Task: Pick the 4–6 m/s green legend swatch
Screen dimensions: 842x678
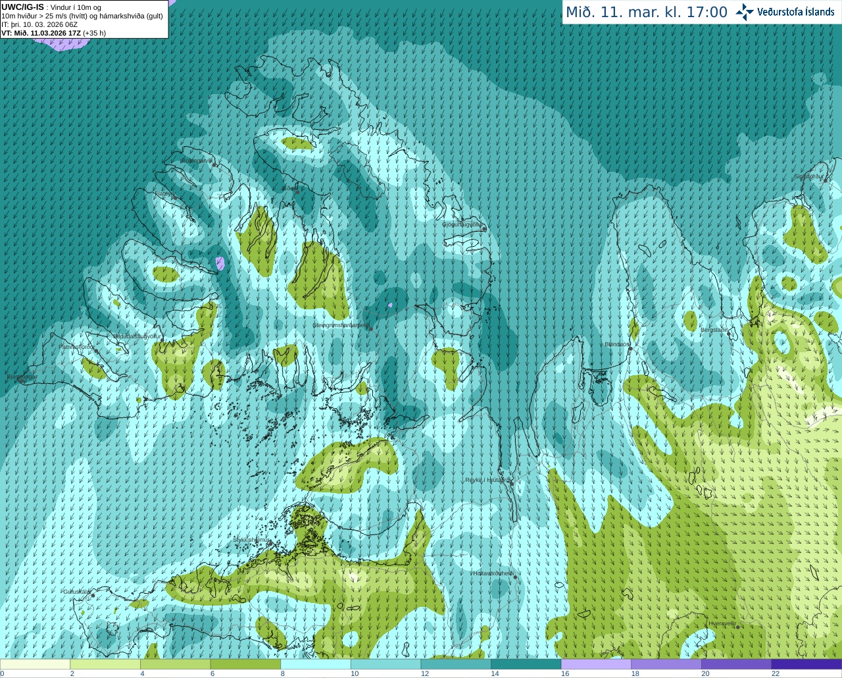Action: (175, 664)
